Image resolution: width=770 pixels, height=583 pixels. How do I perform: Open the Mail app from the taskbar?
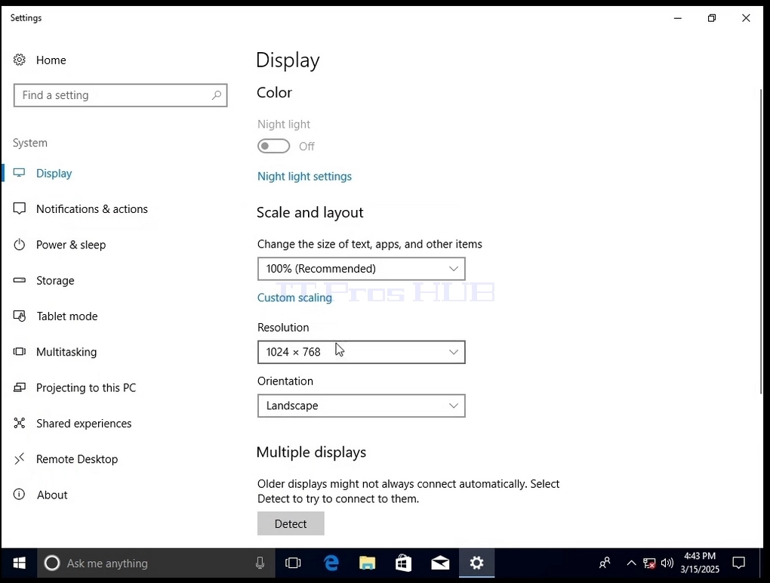[x=440, y=563]
